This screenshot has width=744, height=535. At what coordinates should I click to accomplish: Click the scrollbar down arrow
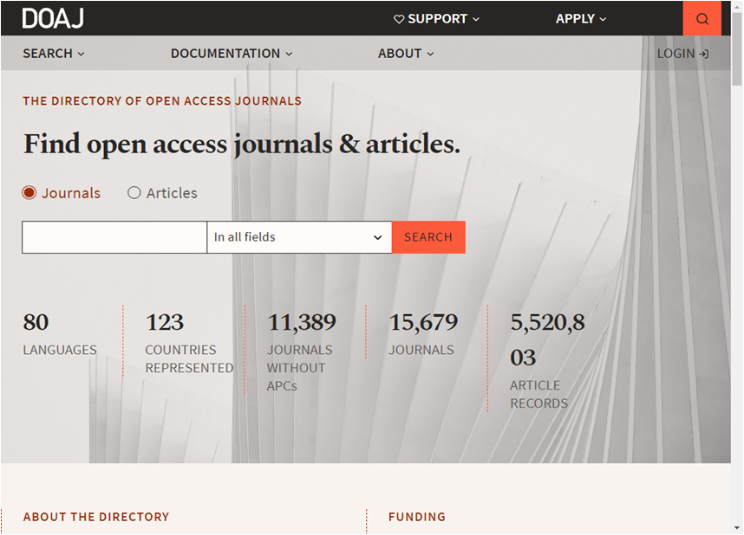pos(737,528)
